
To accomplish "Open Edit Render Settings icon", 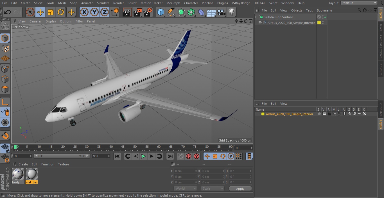I will (x=148, y=12).
